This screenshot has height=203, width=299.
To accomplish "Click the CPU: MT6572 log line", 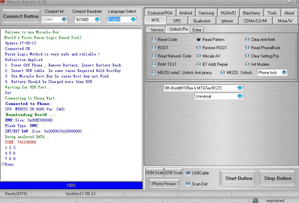I will [35, 109].
